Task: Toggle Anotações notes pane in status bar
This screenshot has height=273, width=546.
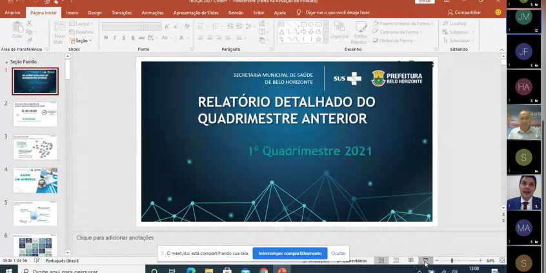Action: [x=316, y=261]
